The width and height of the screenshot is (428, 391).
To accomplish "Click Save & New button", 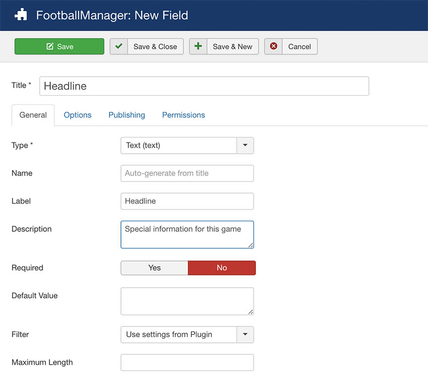I will coord(224,46).
